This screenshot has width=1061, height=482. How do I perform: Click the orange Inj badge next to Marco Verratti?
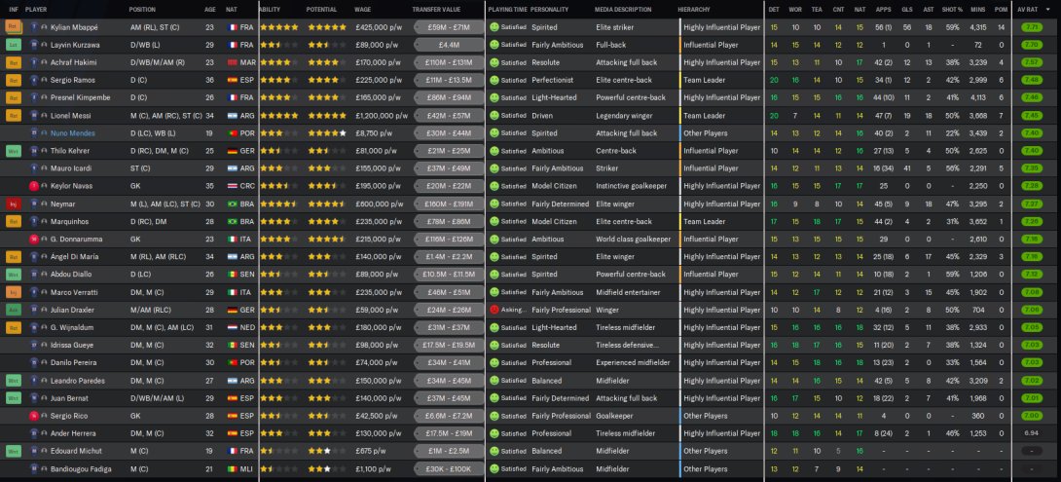[13, 292]
